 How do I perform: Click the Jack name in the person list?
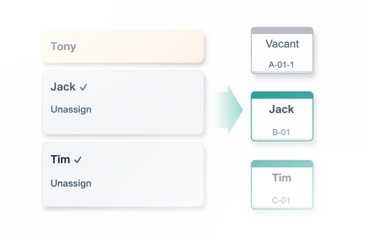(x=63, y=87)
